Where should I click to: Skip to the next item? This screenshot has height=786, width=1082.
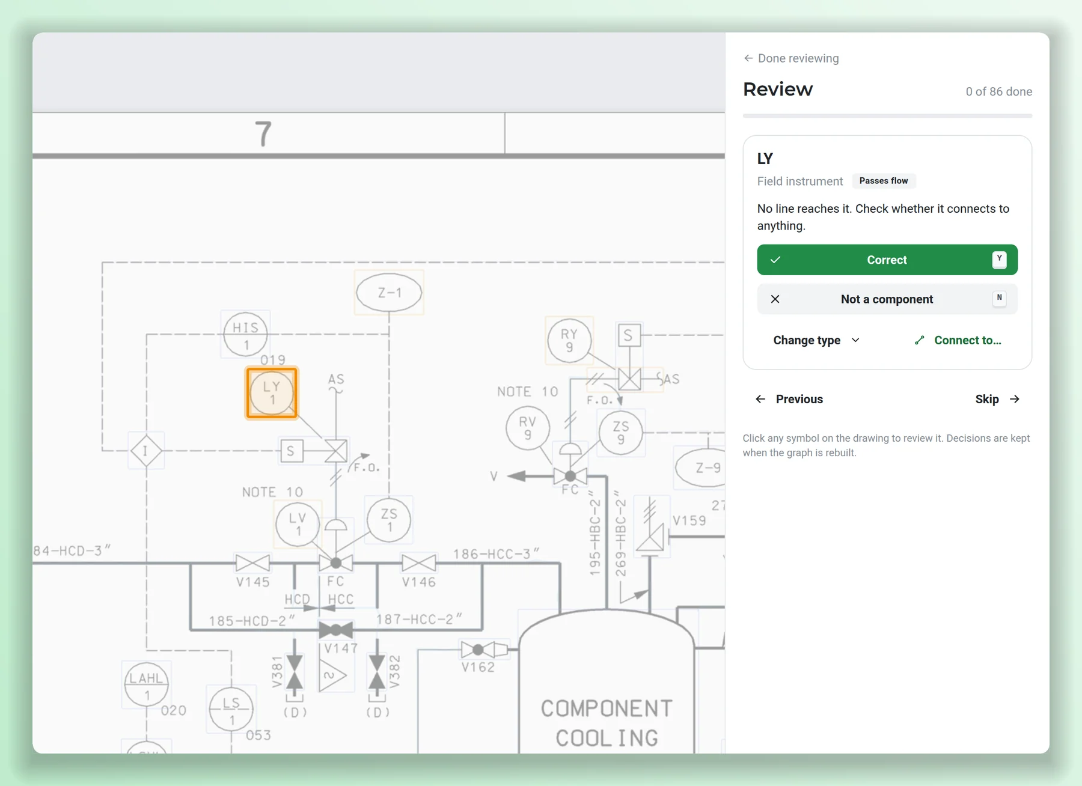coord(997,399)
